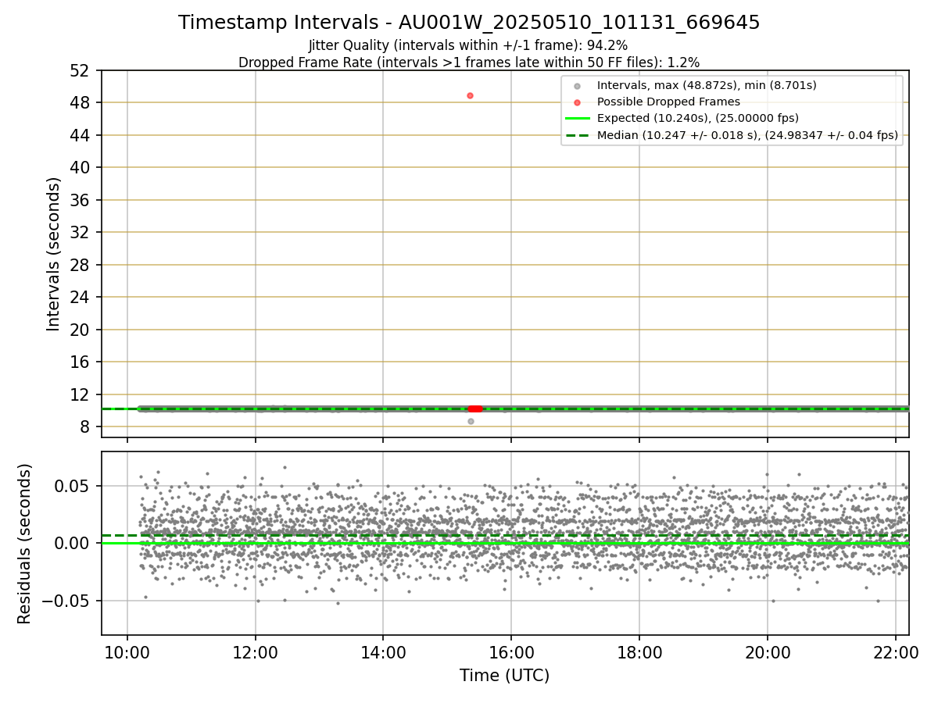Click the gray marker icon in the legend
The width and height of the screenshot is (938, 703).
(x=577, y=86)
